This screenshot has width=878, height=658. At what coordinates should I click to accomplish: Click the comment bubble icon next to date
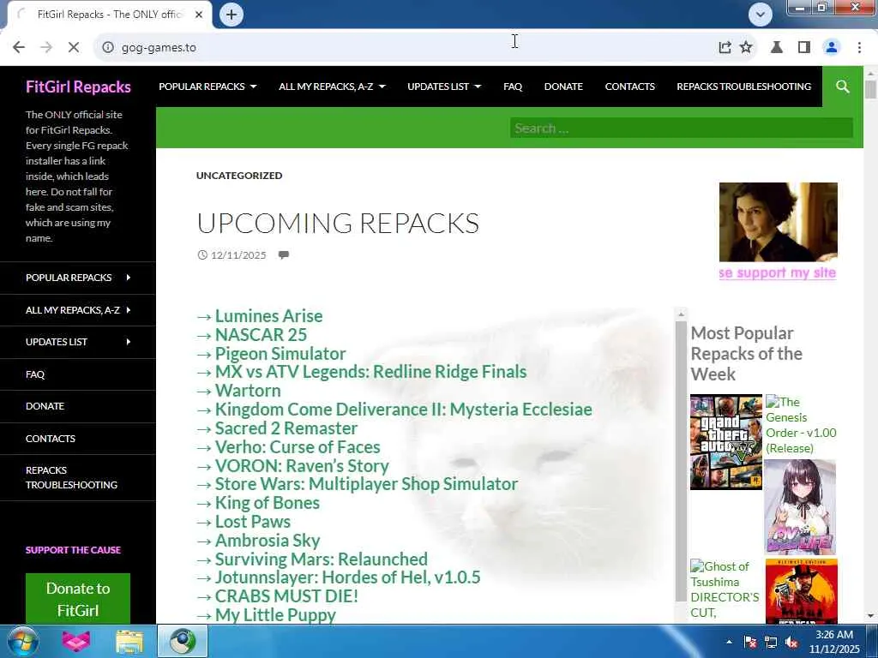[284, 255]
